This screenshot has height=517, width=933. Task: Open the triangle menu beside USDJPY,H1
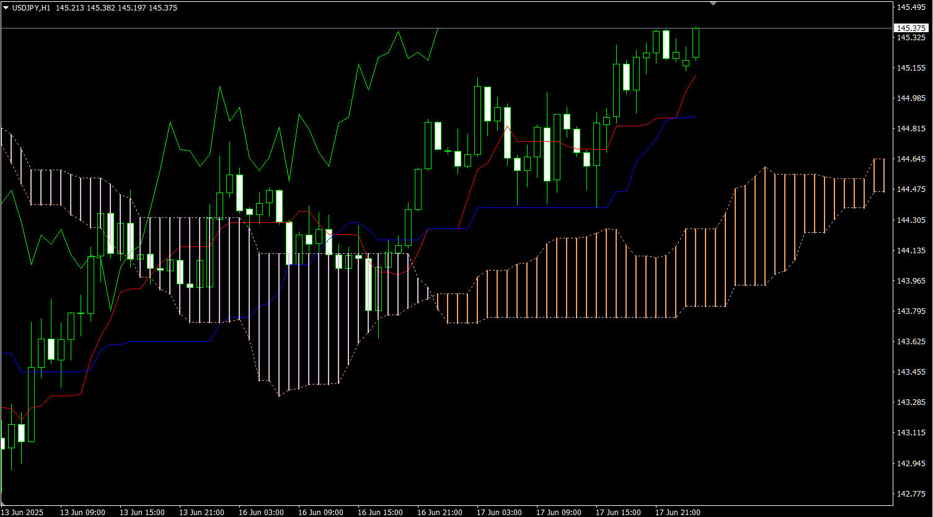click(x=6, y=8)
